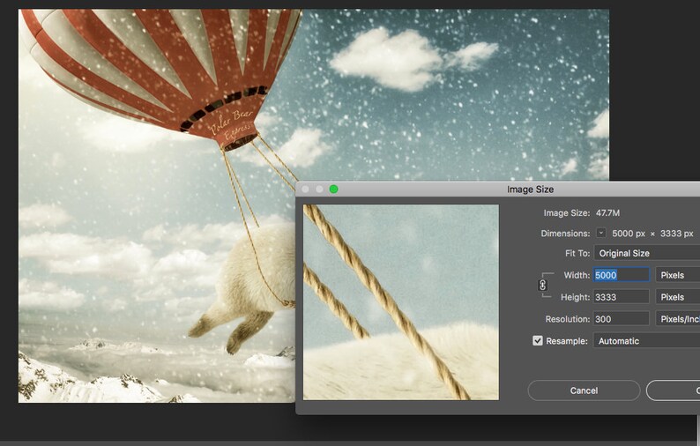This screenshot has height=446, width=700.
Task: Open the Dimensions unit dropdown arrow
Action: pyautogui.click(x=601, y=233)
